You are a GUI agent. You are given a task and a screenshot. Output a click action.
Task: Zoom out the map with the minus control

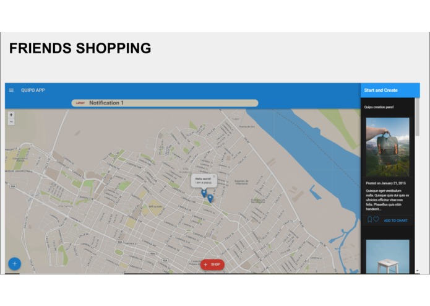(x=11, y=121)
